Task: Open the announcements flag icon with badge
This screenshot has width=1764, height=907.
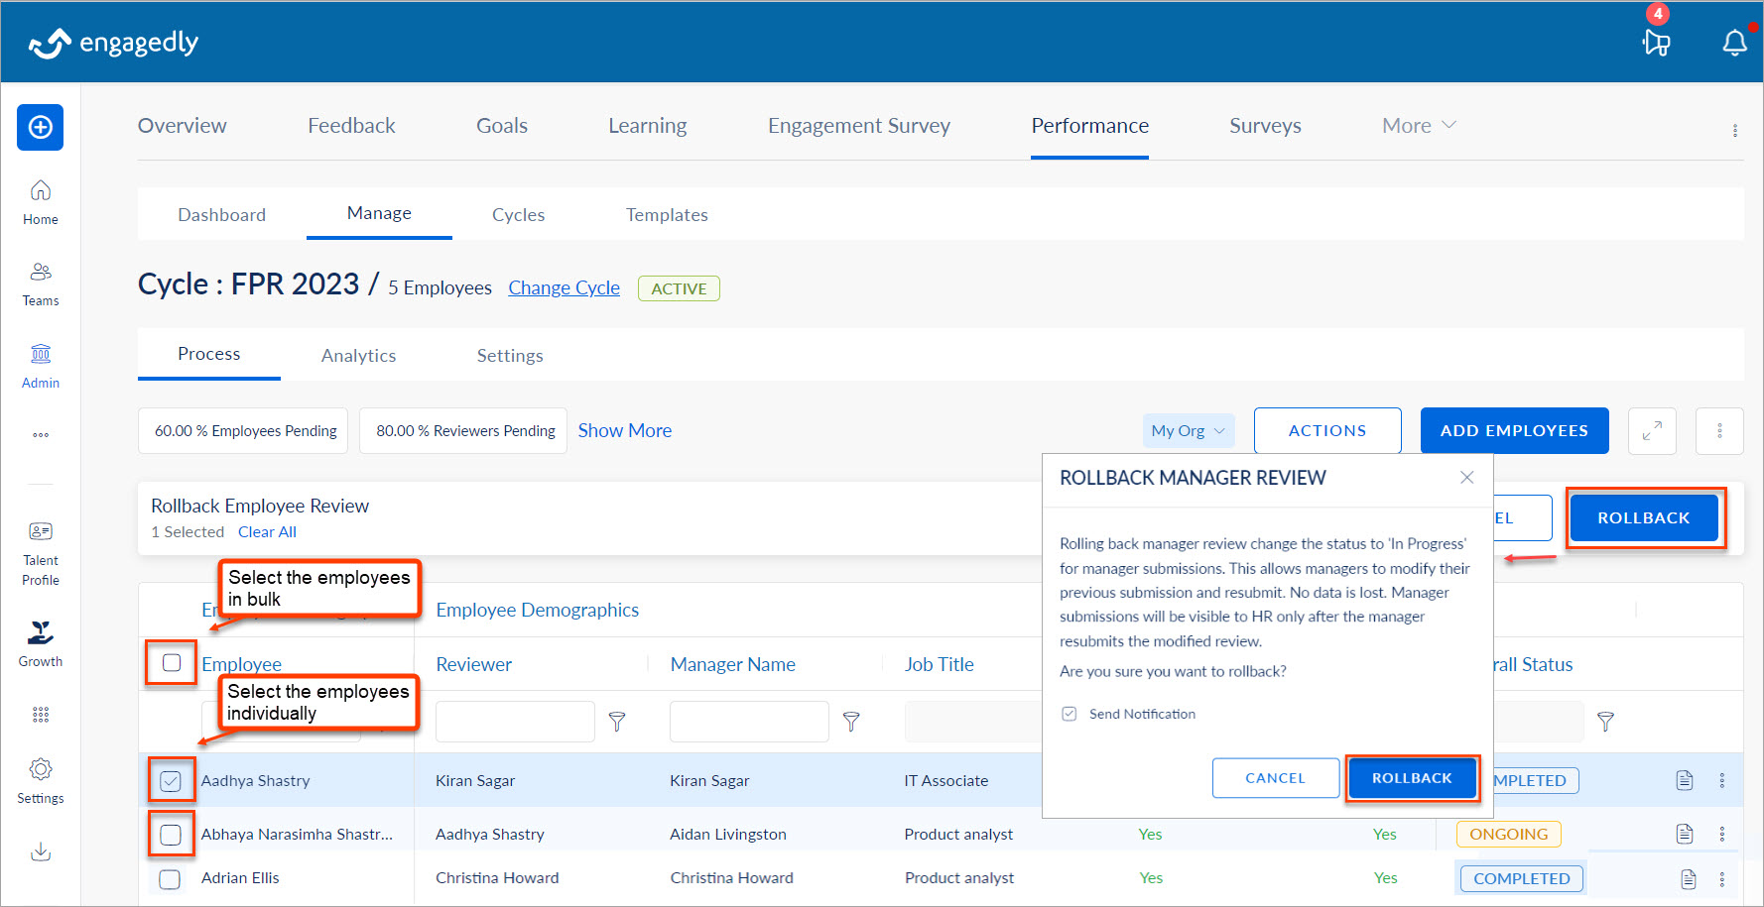Action: [x=1656, y=43]
